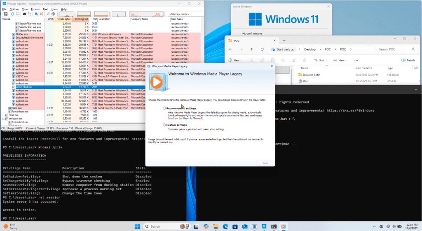Show hidden system tray icons chevron

pyautogui.click(x=374, y=226)
